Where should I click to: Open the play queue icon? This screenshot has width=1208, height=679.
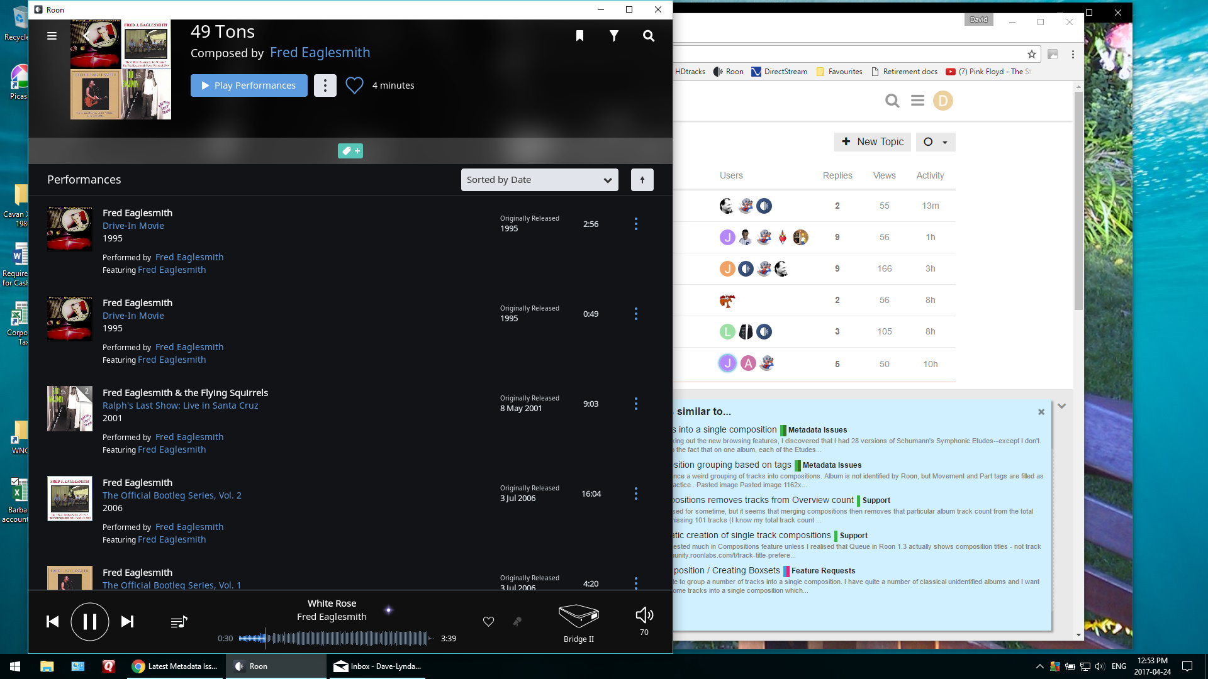[179, 622]
